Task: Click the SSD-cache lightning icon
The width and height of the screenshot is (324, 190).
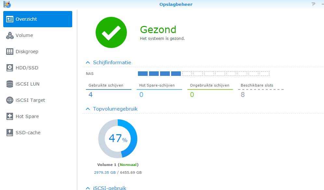Action: pyautogui.click(x=10, y=133)
